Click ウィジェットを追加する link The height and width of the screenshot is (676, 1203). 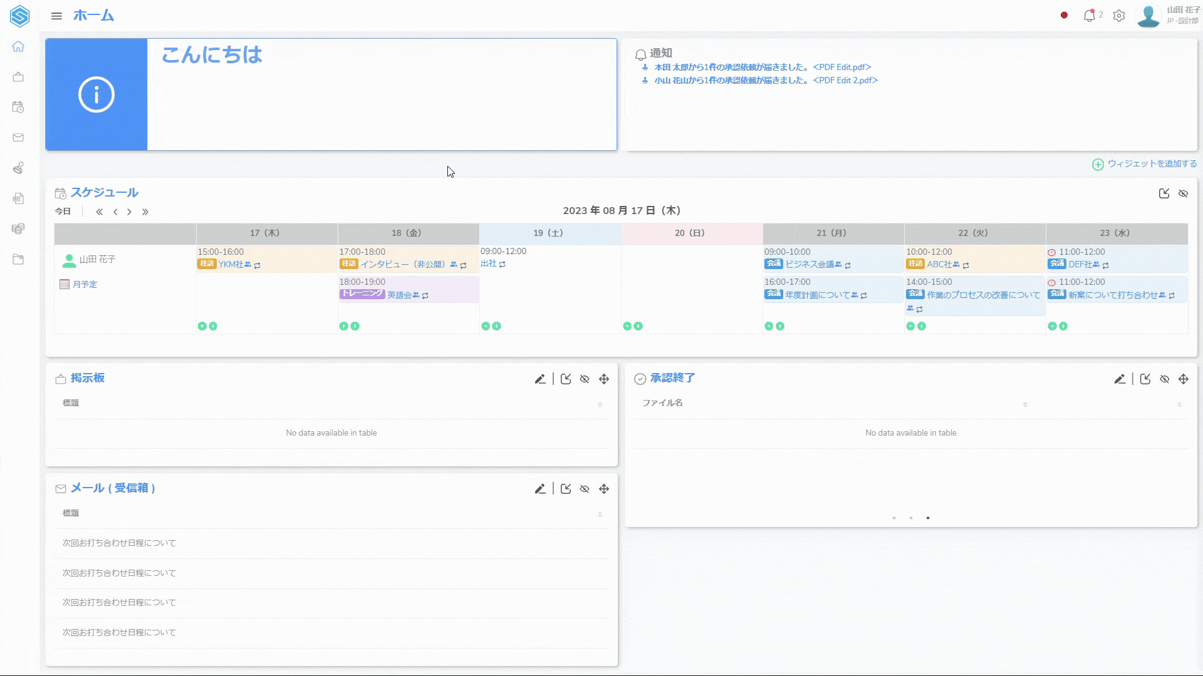pos(1151,163)
